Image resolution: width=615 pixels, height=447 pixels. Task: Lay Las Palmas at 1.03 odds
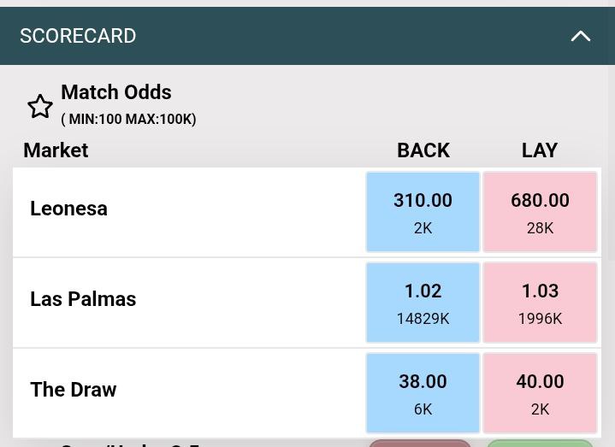(x=540, y=303)
